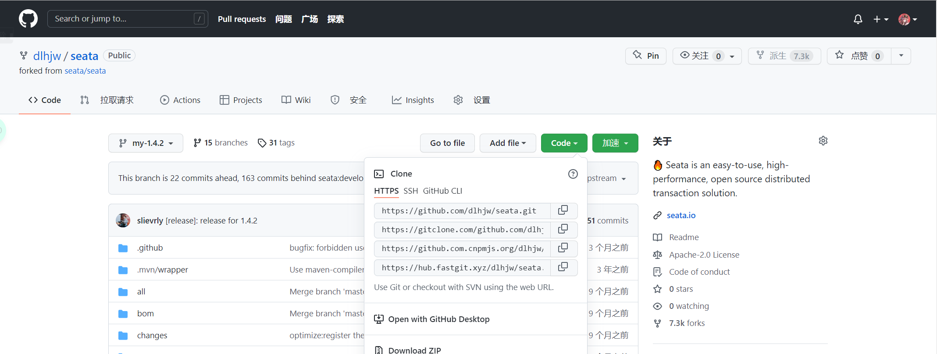Image resolution: width=937 pixels, height=354 pixels.
Task: Switch to the Actions tab
Action: 180,100
